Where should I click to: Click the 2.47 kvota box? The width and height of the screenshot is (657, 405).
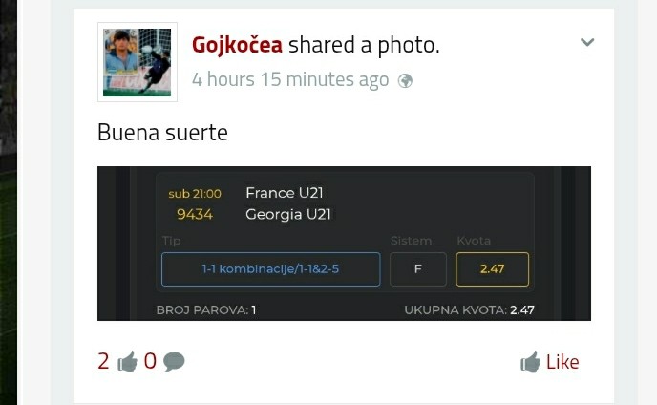(493, 269)
